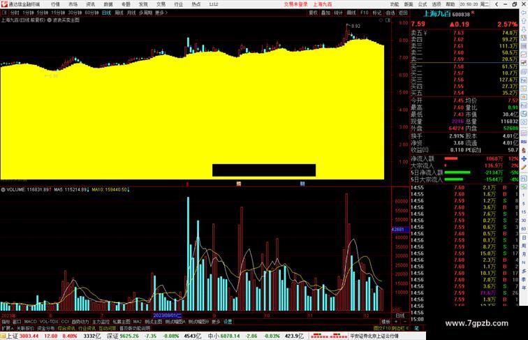This screenshot has width=528, height=340.
Task: Open the 资金分布 tab
Action: coord(46,328)
